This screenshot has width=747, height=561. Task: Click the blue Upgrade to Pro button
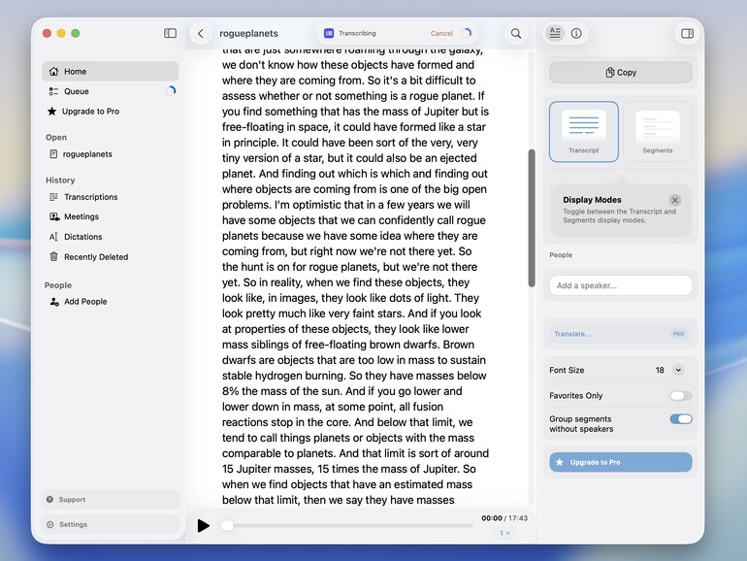click(621, 462)
